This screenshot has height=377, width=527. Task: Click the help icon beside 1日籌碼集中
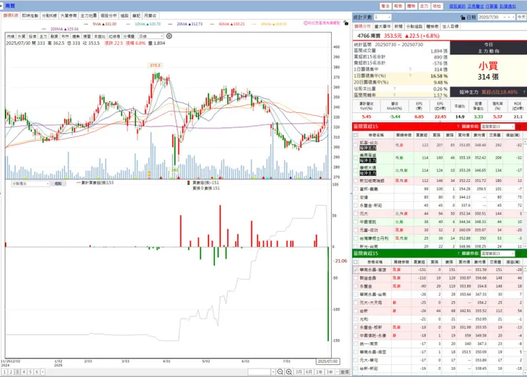tap(410, 69)
